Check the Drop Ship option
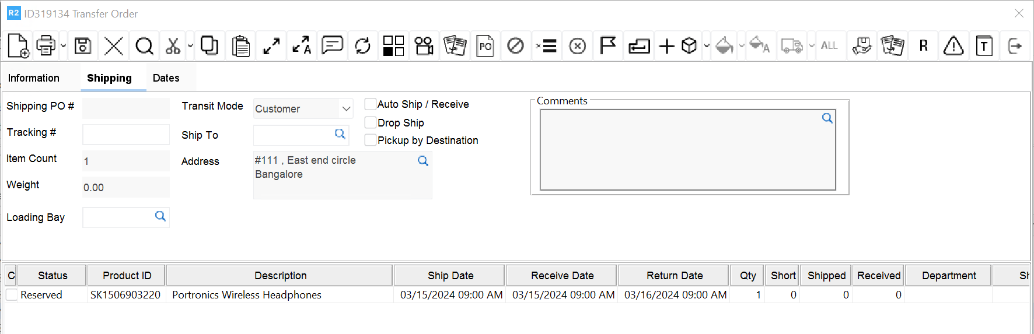 pyautogui.click(x=370, y=122)
